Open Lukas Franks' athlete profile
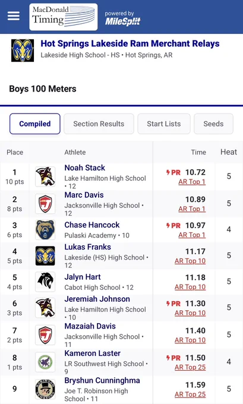Screen dimensions: 243x404 pos(87,247)
